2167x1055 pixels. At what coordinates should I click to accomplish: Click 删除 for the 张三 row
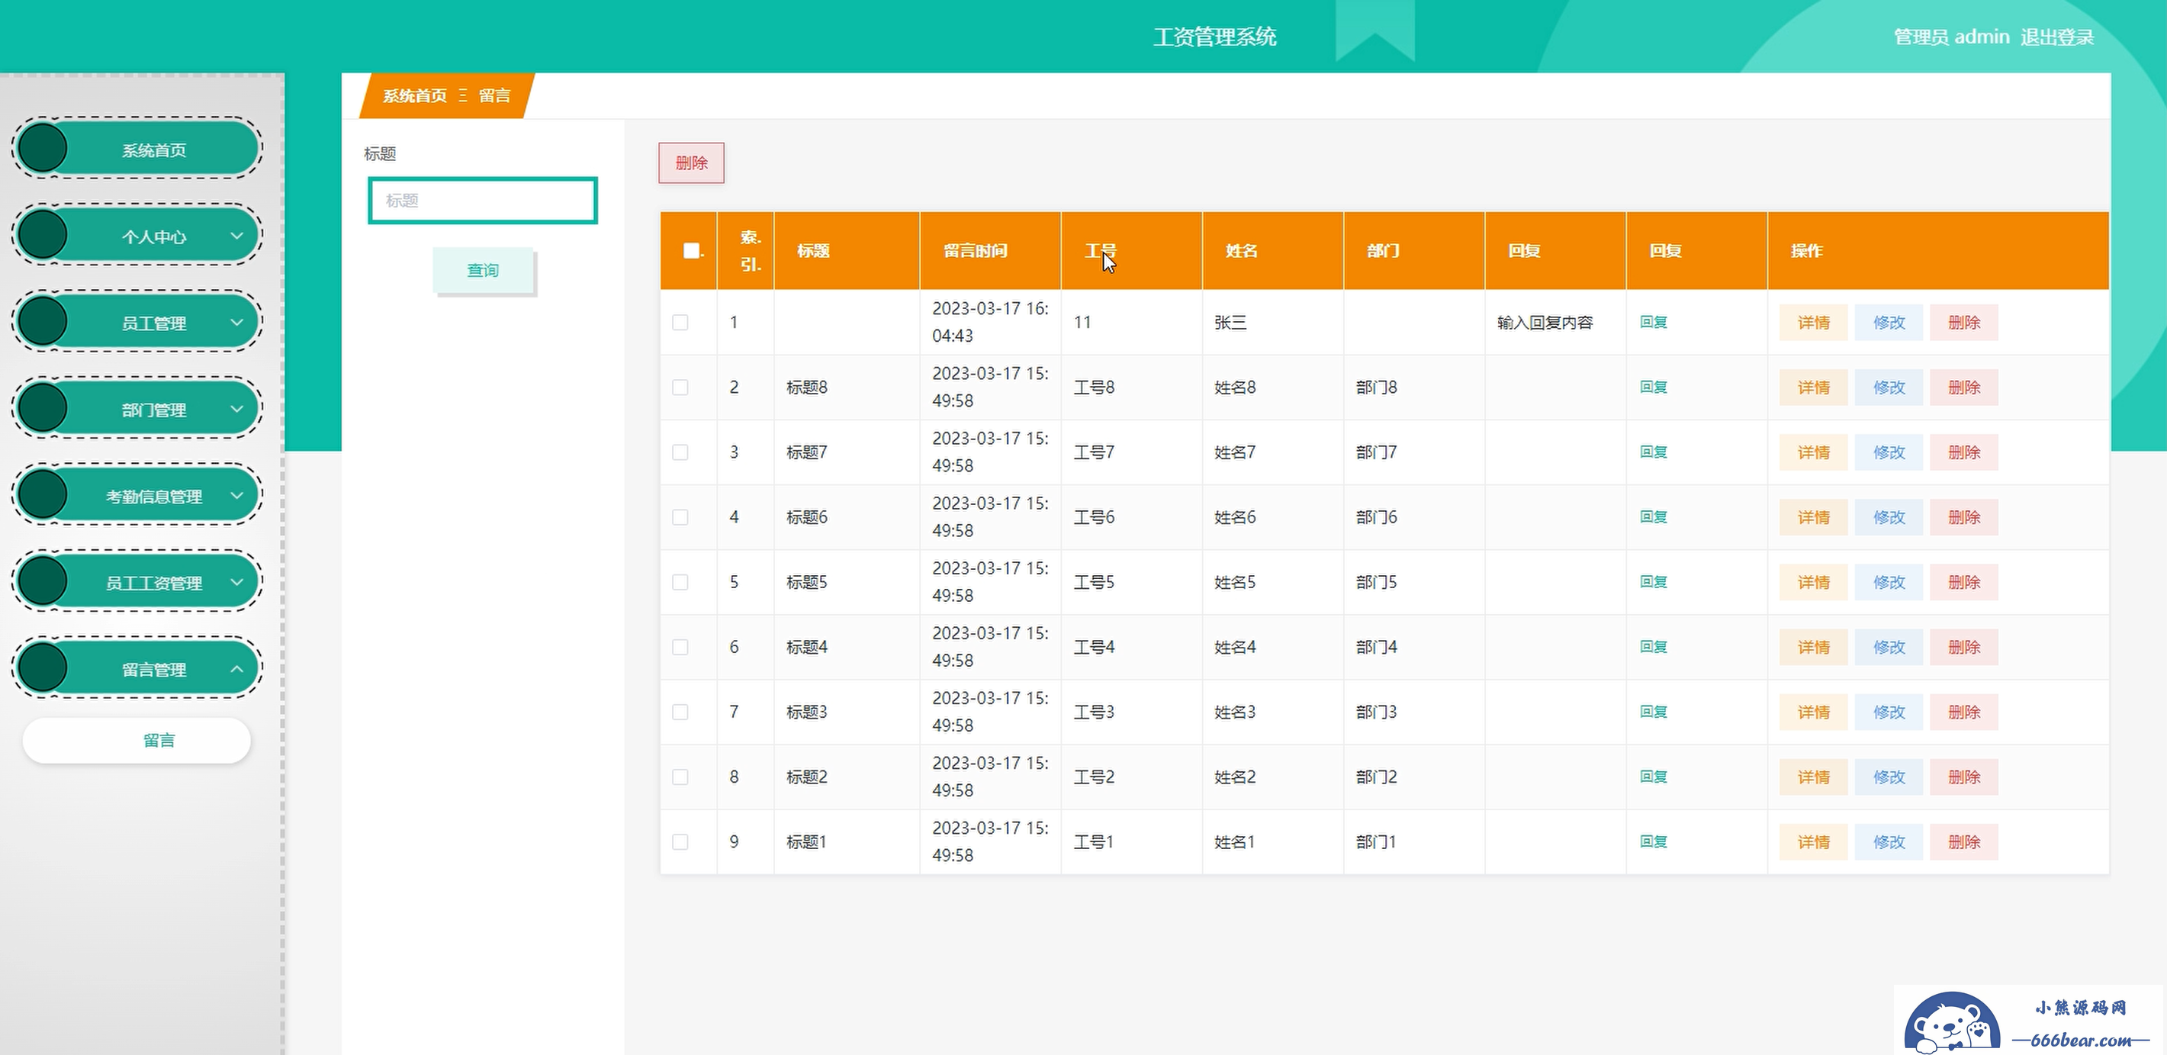pos(1964,322)
